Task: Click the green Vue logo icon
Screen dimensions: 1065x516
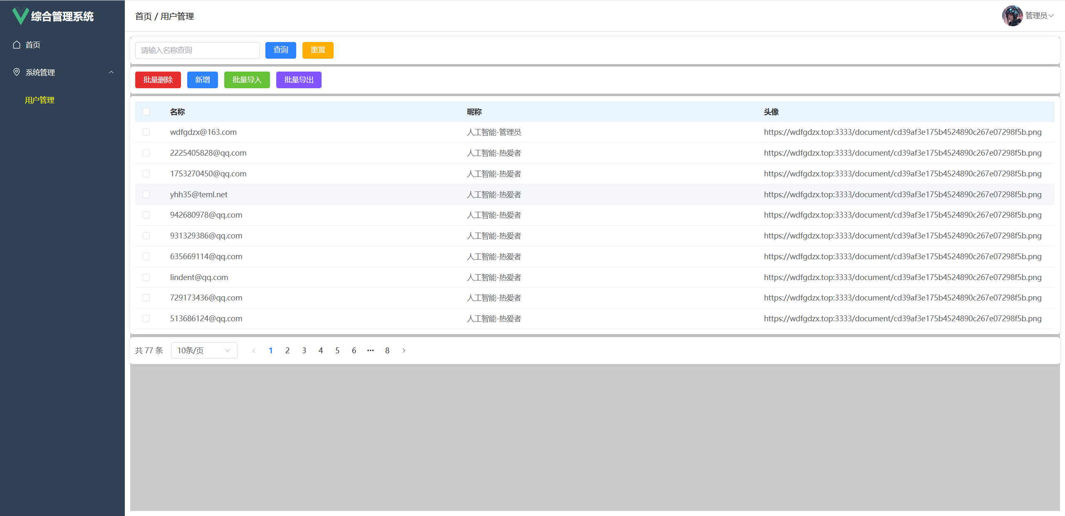Action: click(x=20, y=16)
